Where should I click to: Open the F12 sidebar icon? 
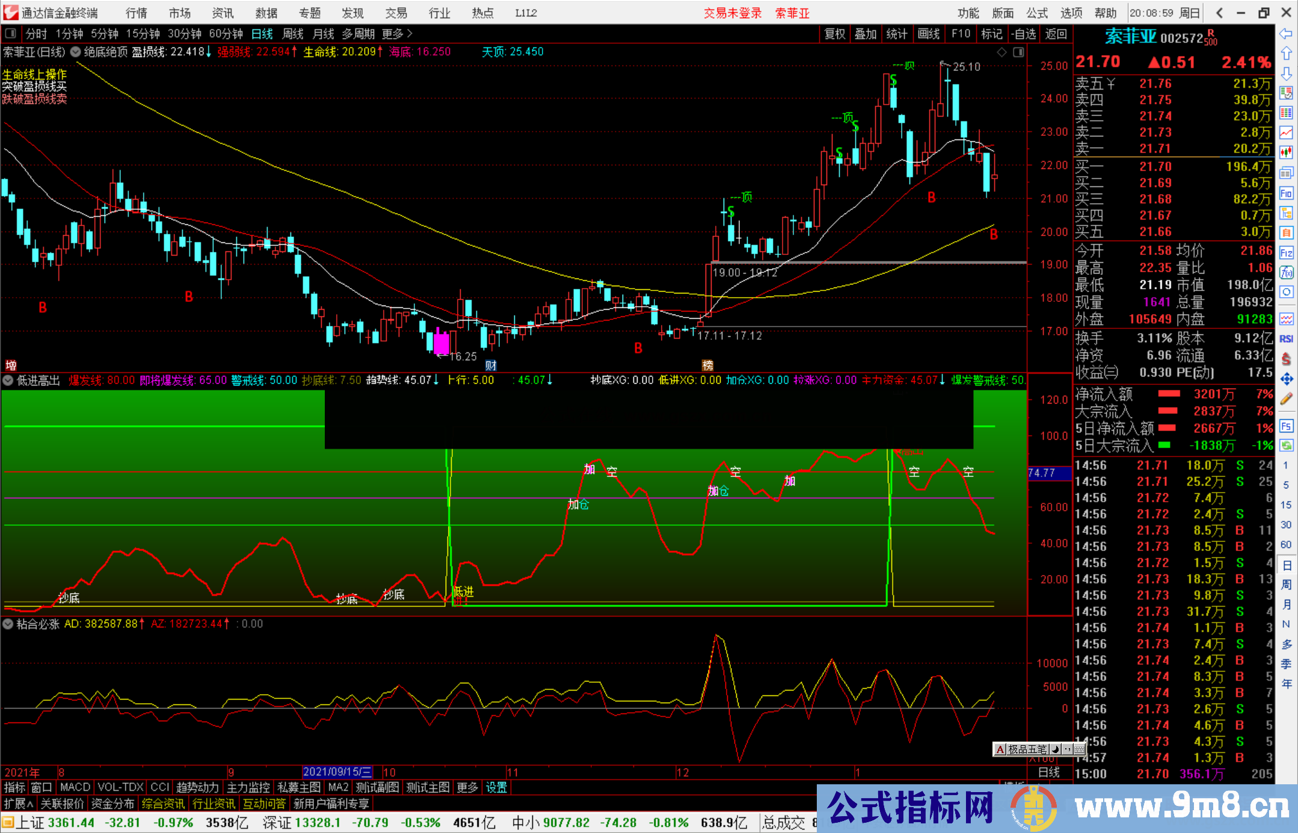tap(1286, 253)
